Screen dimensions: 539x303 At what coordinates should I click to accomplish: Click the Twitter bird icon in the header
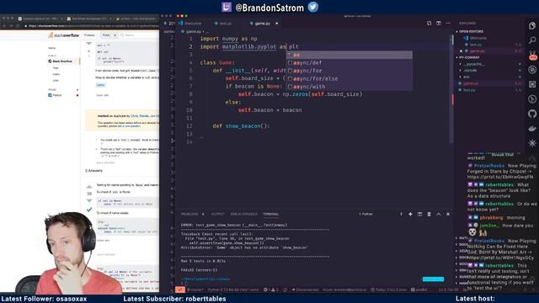pos(312,7)
